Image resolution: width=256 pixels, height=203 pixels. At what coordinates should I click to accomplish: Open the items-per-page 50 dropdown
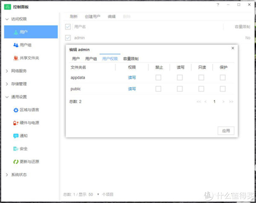[93, 194]
